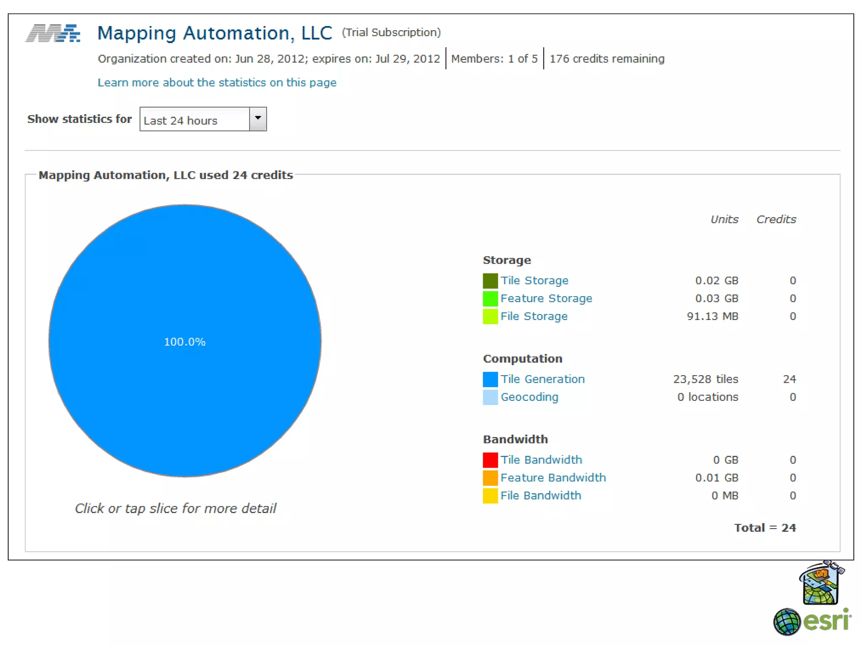Open the File Bandwidth link

(540, 495)
